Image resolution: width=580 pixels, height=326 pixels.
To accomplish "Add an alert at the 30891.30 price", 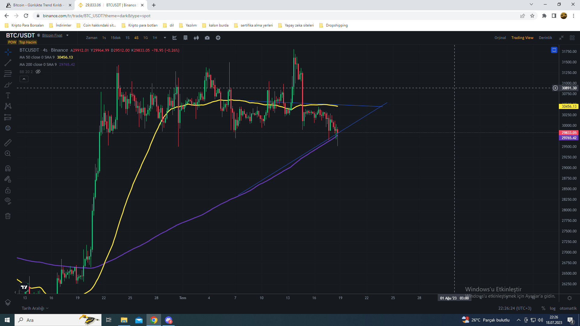I will pos(555,88).
